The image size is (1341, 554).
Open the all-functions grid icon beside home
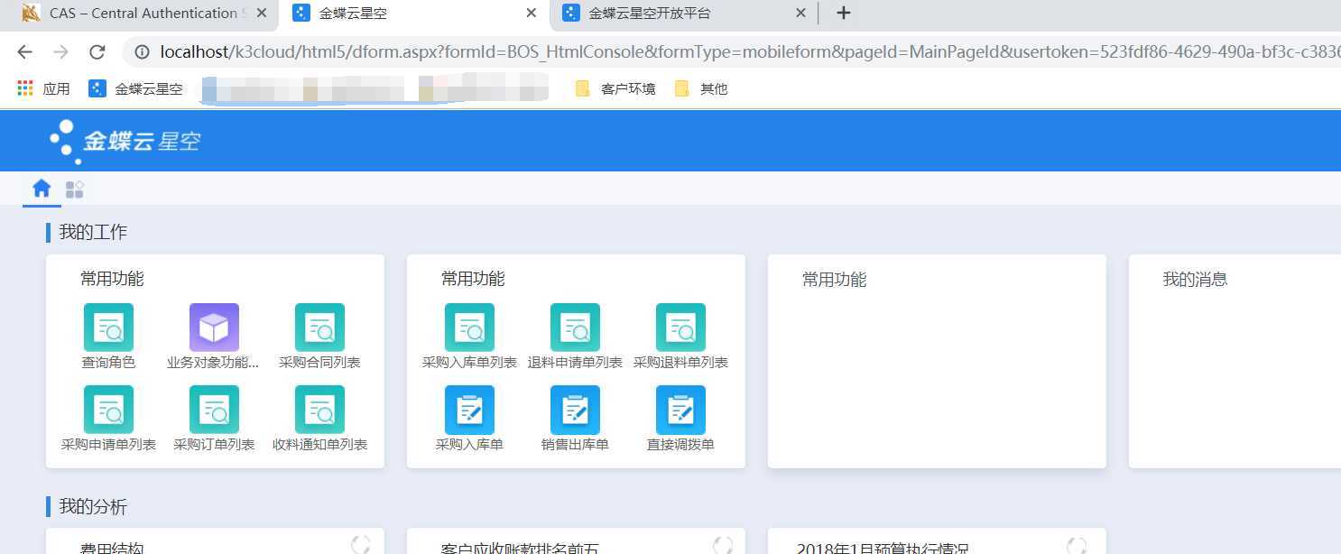pyautogui.click(x=75, y=189)
